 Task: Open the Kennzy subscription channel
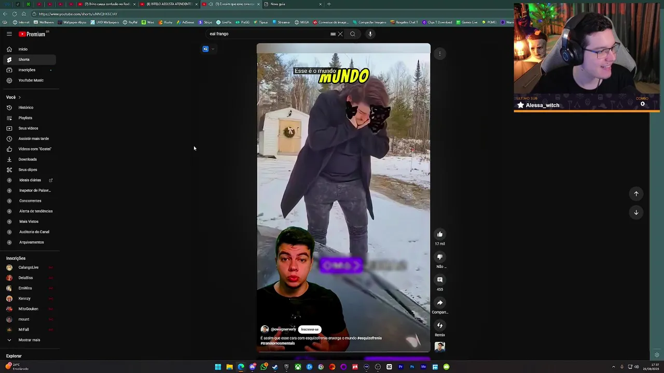(30, 298)
